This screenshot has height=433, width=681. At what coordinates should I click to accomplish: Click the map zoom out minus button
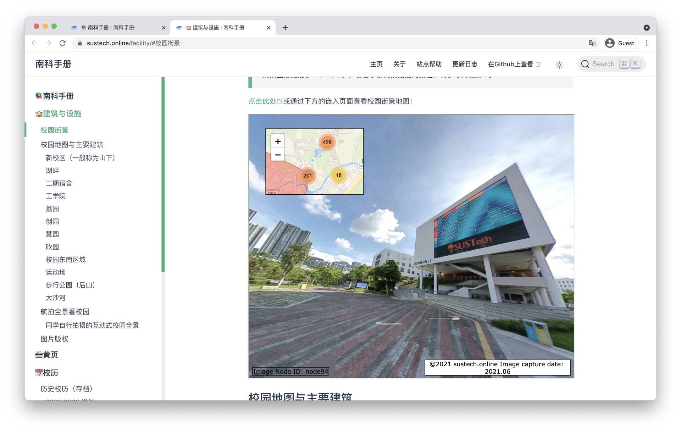pyautogui.click(x=278, y=155)
